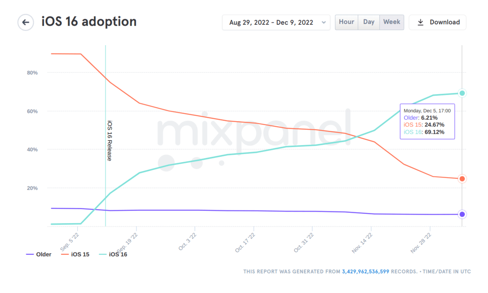Switch to Day granularity
Image resolution: width=488 pixels, height=293 pixels.
pos(369,22)
